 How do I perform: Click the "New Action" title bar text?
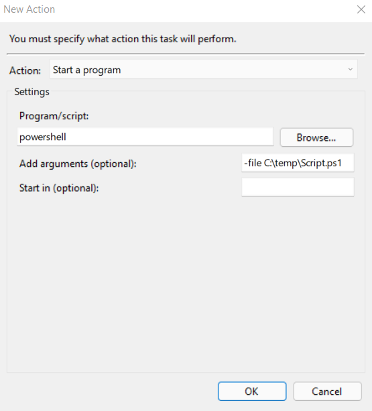pyautogui.click(x=29, y=9)
